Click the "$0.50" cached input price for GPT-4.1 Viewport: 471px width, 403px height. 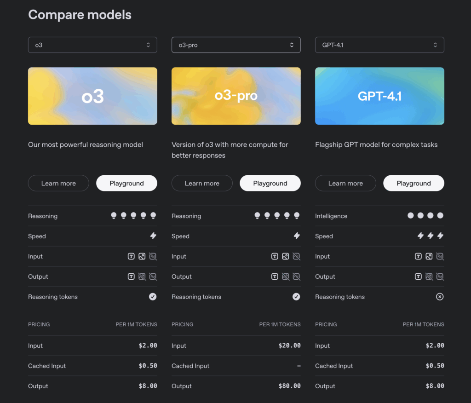435,366
